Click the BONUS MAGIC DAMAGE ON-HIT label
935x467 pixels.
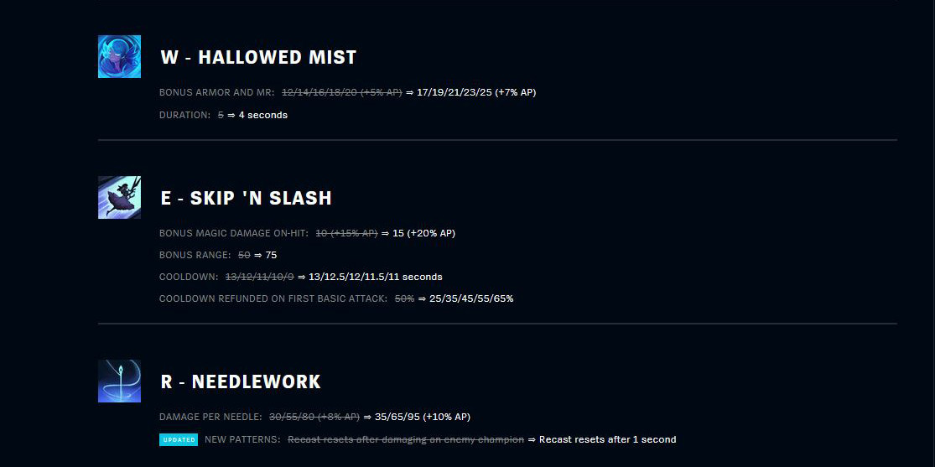tap(234, 233)
